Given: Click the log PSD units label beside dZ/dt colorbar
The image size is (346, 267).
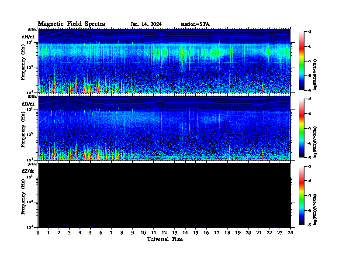Looking at the screenshot, I should pyautogui.click(x=315, y=209).
